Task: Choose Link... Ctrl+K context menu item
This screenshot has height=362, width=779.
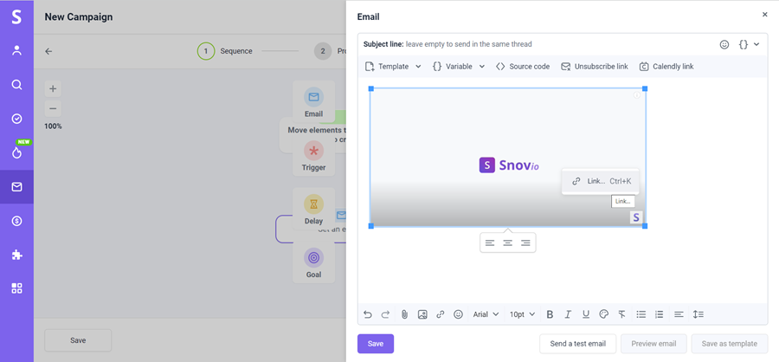Action: coord(600,182)
